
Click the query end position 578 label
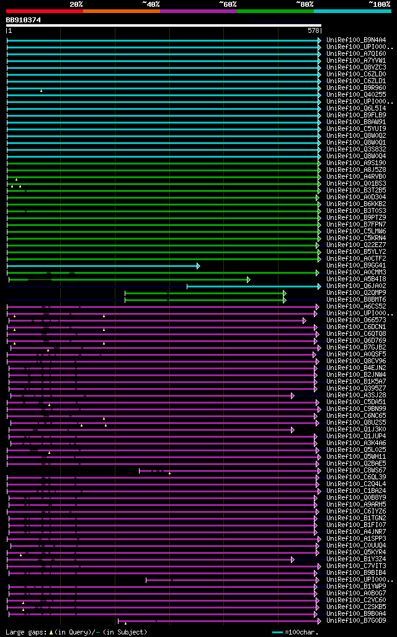(313, 31)
